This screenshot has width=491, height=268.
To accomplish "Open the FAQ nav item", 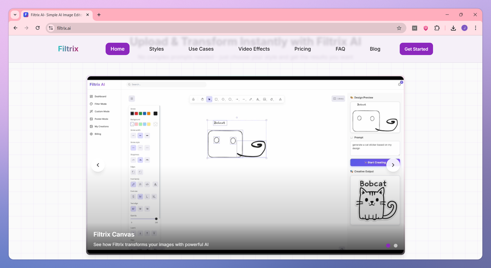I will click(x=340, y=49).
